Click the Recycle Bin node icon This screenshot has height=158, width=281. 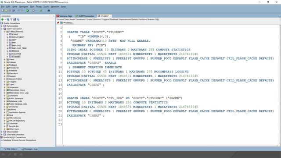click(x=7, y=126)
